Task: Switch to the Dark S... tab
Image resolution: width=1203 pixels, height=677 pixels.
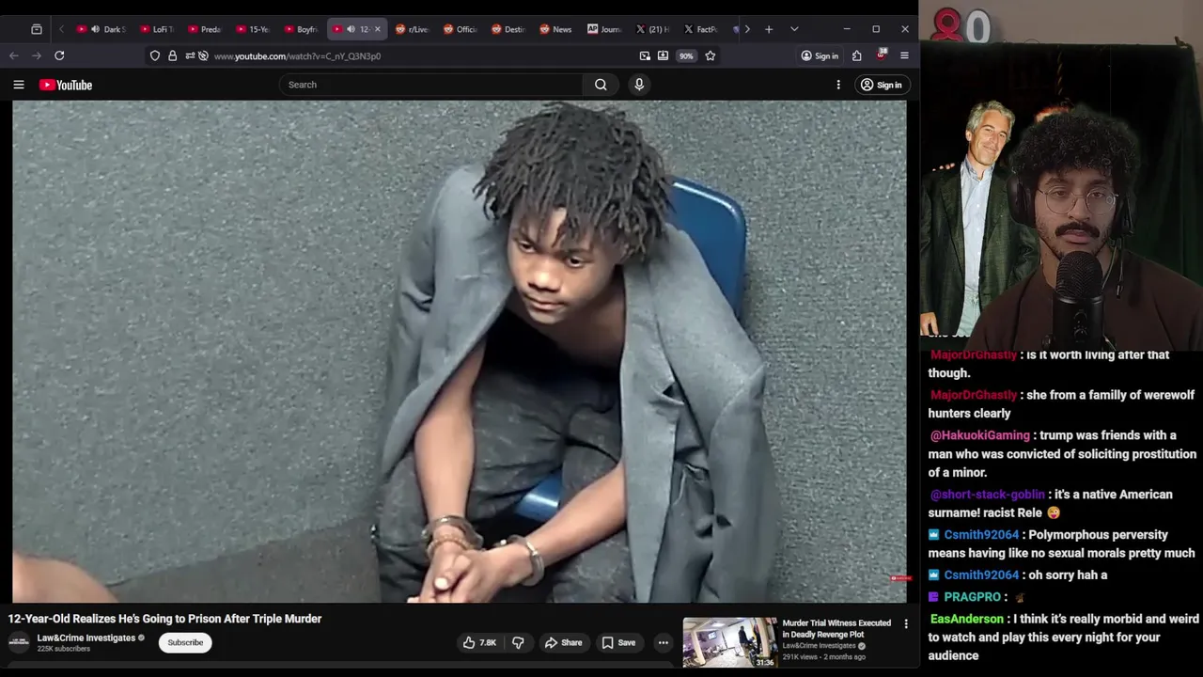Action: 101,29
